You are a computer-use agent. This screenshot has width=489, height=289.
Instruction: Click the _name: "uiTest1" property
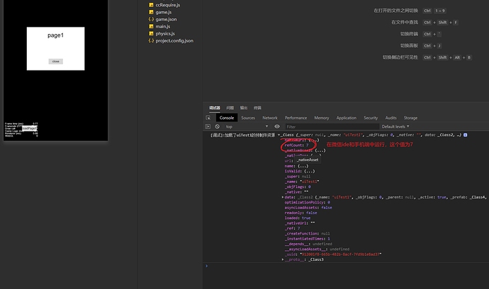tap(302, 182)
